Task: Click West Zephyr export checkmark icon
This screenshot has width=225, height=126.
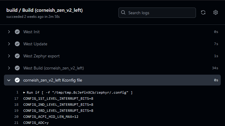Action: pyautogui.click(x=17, y=56)
